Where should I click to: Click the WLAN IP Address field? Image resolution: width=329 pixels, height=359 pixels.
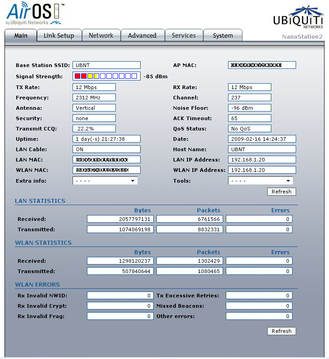pos(262,170)
